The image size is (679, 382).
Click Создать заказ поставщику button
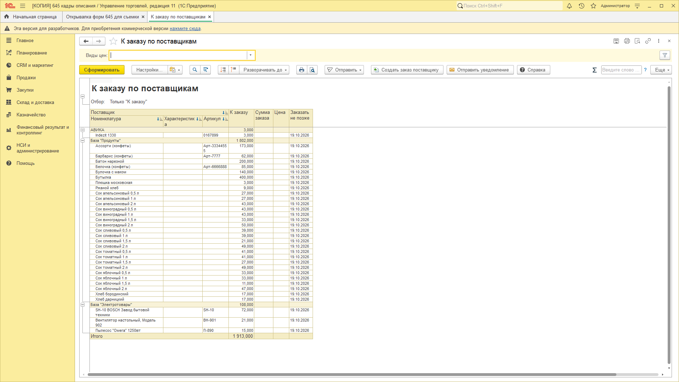(x=407, y=70)
